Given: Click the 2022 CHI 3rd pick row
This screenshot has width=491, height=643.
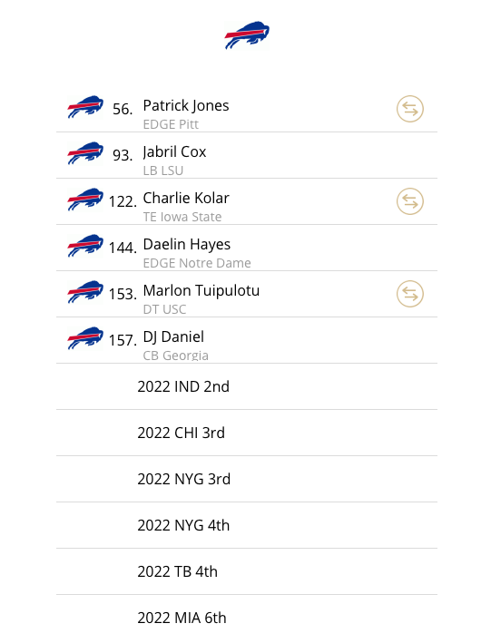Looking at the screenshot, I should (x=247, y=433).
